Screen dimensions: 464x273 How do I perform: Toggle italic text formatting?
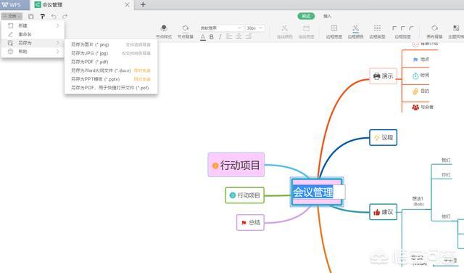pos(220,37)
